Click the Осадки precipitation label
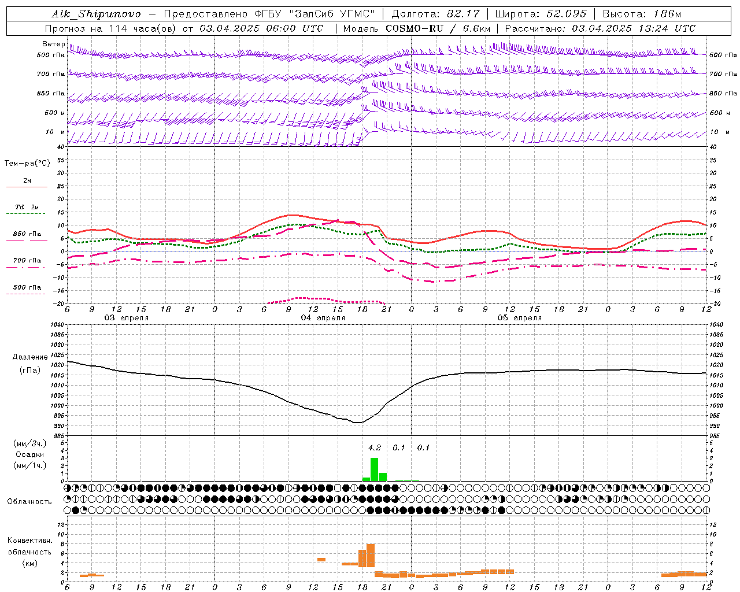 (x=30, y=454)
